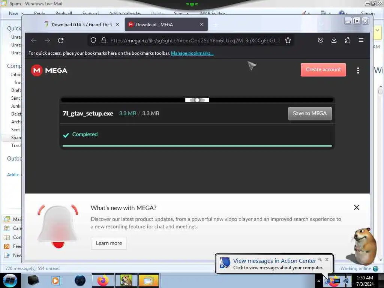Go forward in Firefox history
The image size is (384, 288).
coord(47,40)
